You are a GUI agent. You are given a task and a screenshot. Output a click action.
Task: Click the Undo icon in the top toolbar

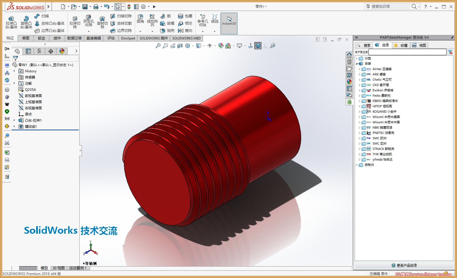tap(107, 7)
